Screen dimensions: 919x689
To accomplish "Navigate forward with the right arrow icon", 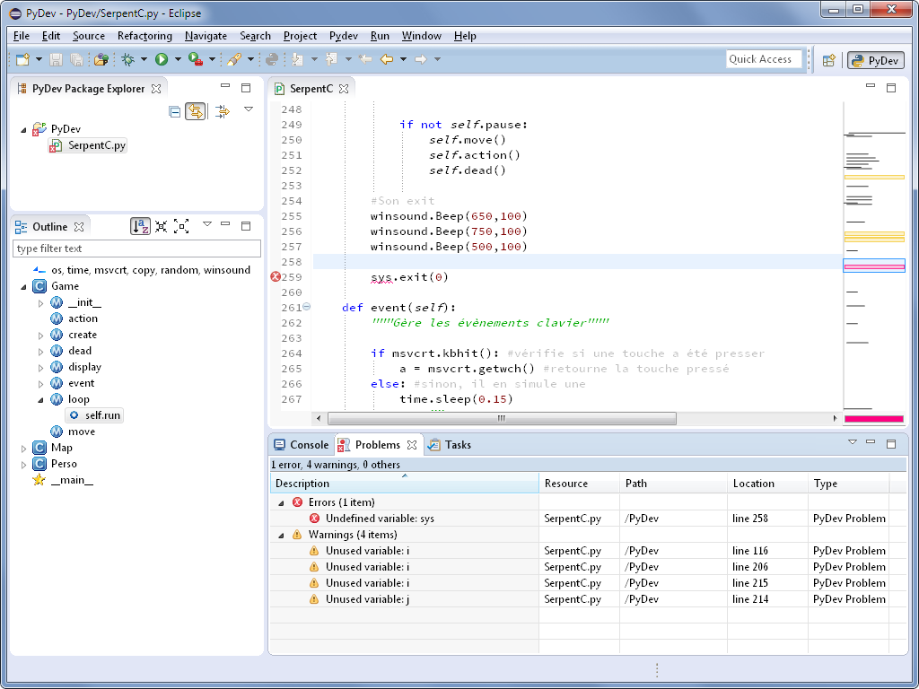I will (420, 59).
